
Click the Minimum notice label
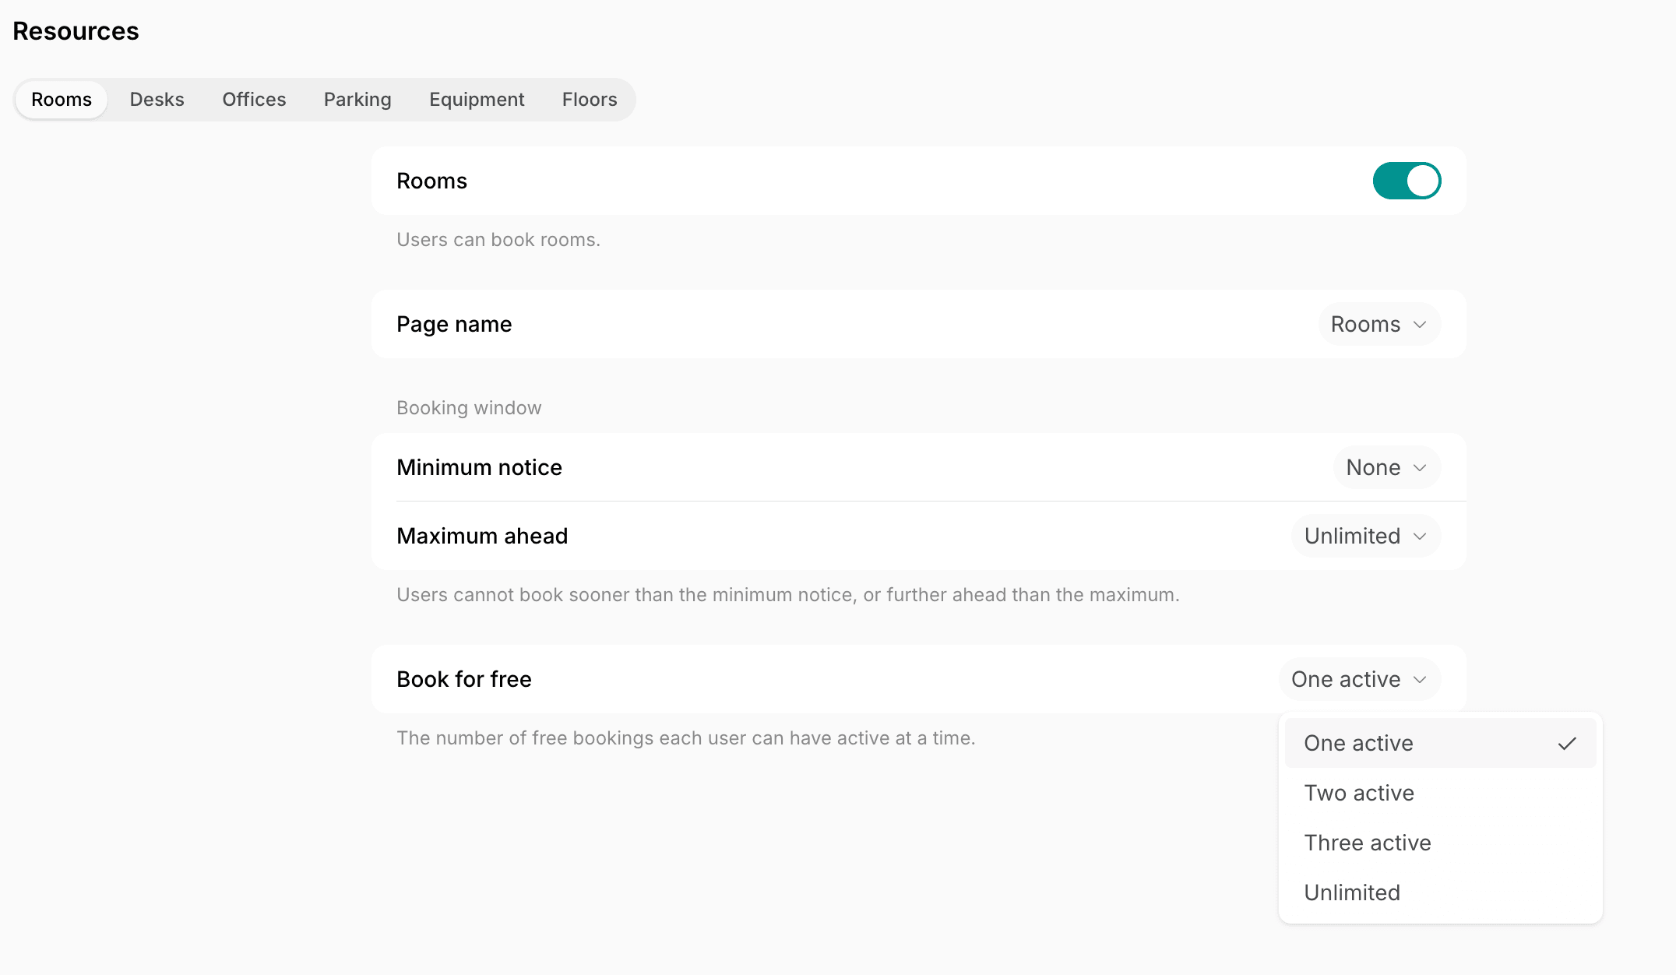click(479, 467)
